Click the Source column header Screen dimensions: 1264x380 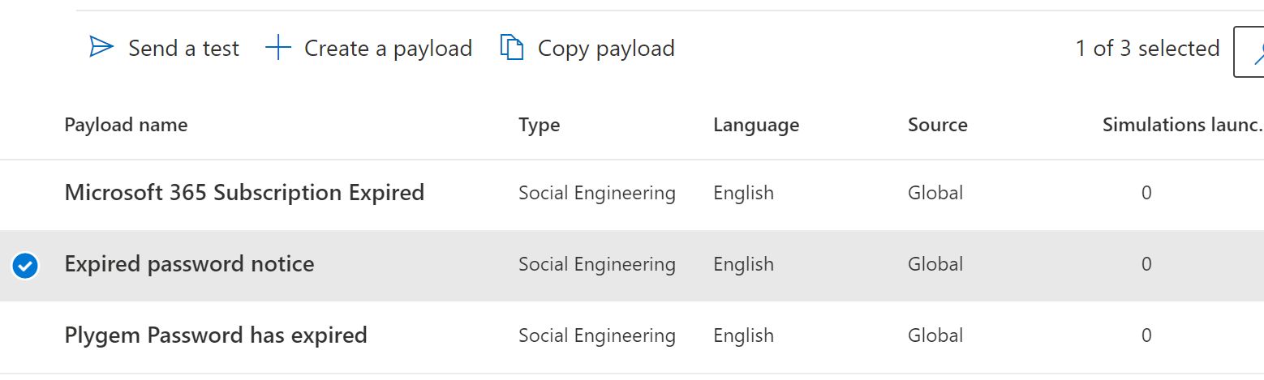pos(937,125)
